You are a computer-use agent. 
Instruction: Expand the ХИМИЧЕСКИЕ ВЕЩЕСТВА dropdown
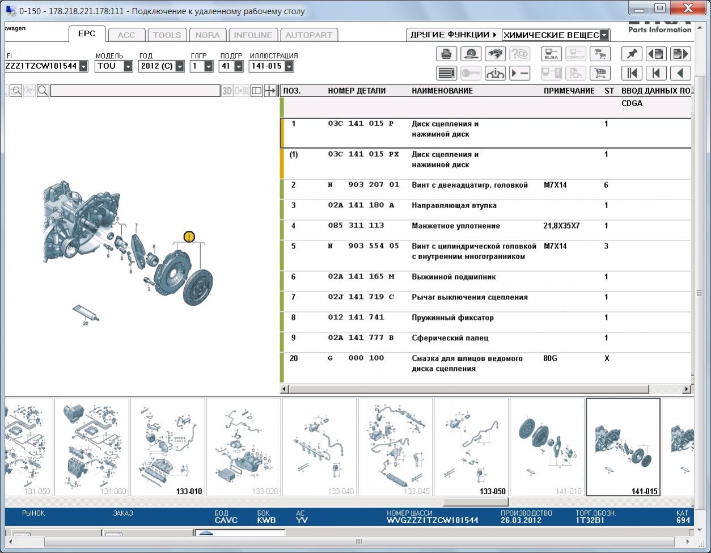[x=604, y=35]
